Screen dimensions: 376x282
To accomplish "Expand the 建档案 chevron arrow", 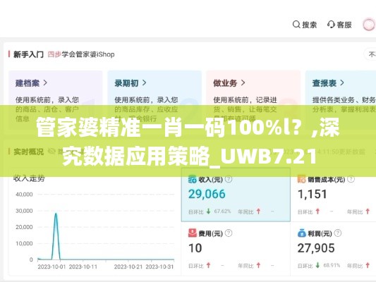I will click(x=45, y=83).
